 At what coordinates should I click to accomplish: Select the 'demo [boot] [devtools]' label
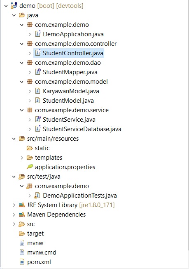tap(51, 6)
